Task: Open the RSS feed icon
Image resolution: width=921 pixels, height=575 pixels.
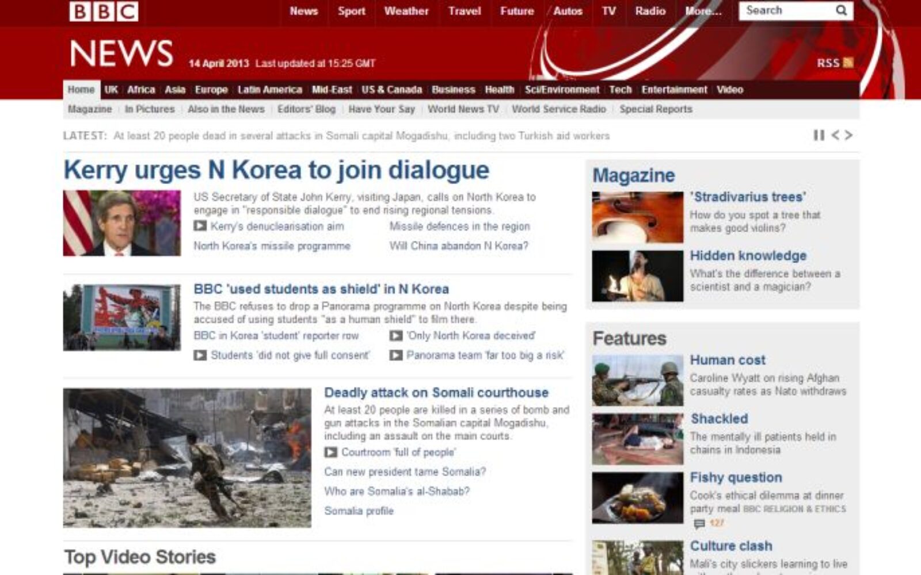Action: click(x=848, y=63)
